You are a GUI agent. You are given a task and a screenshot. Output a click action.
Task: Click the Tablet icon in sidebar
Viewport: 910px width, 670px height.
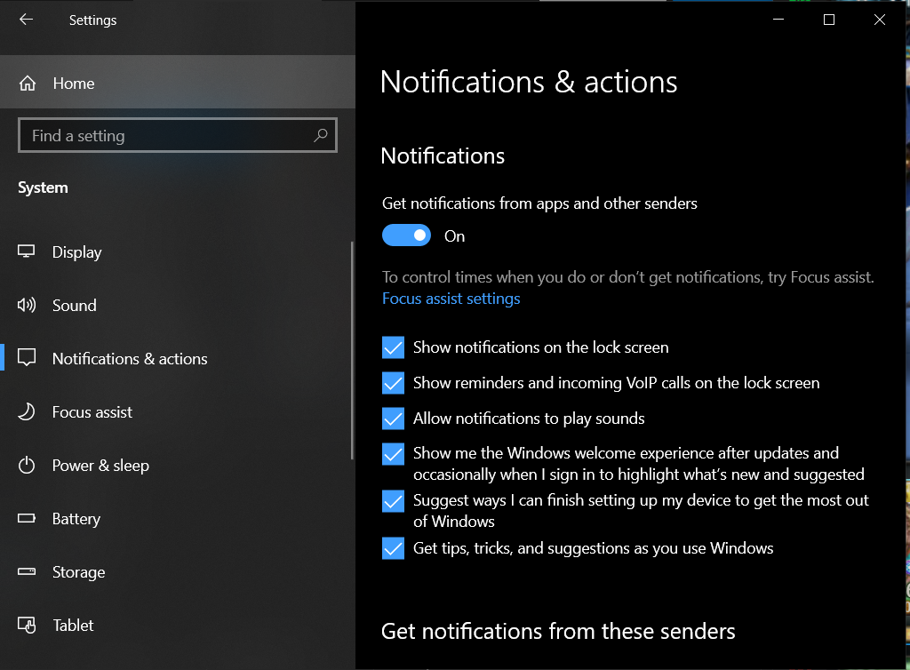point(27,626)
